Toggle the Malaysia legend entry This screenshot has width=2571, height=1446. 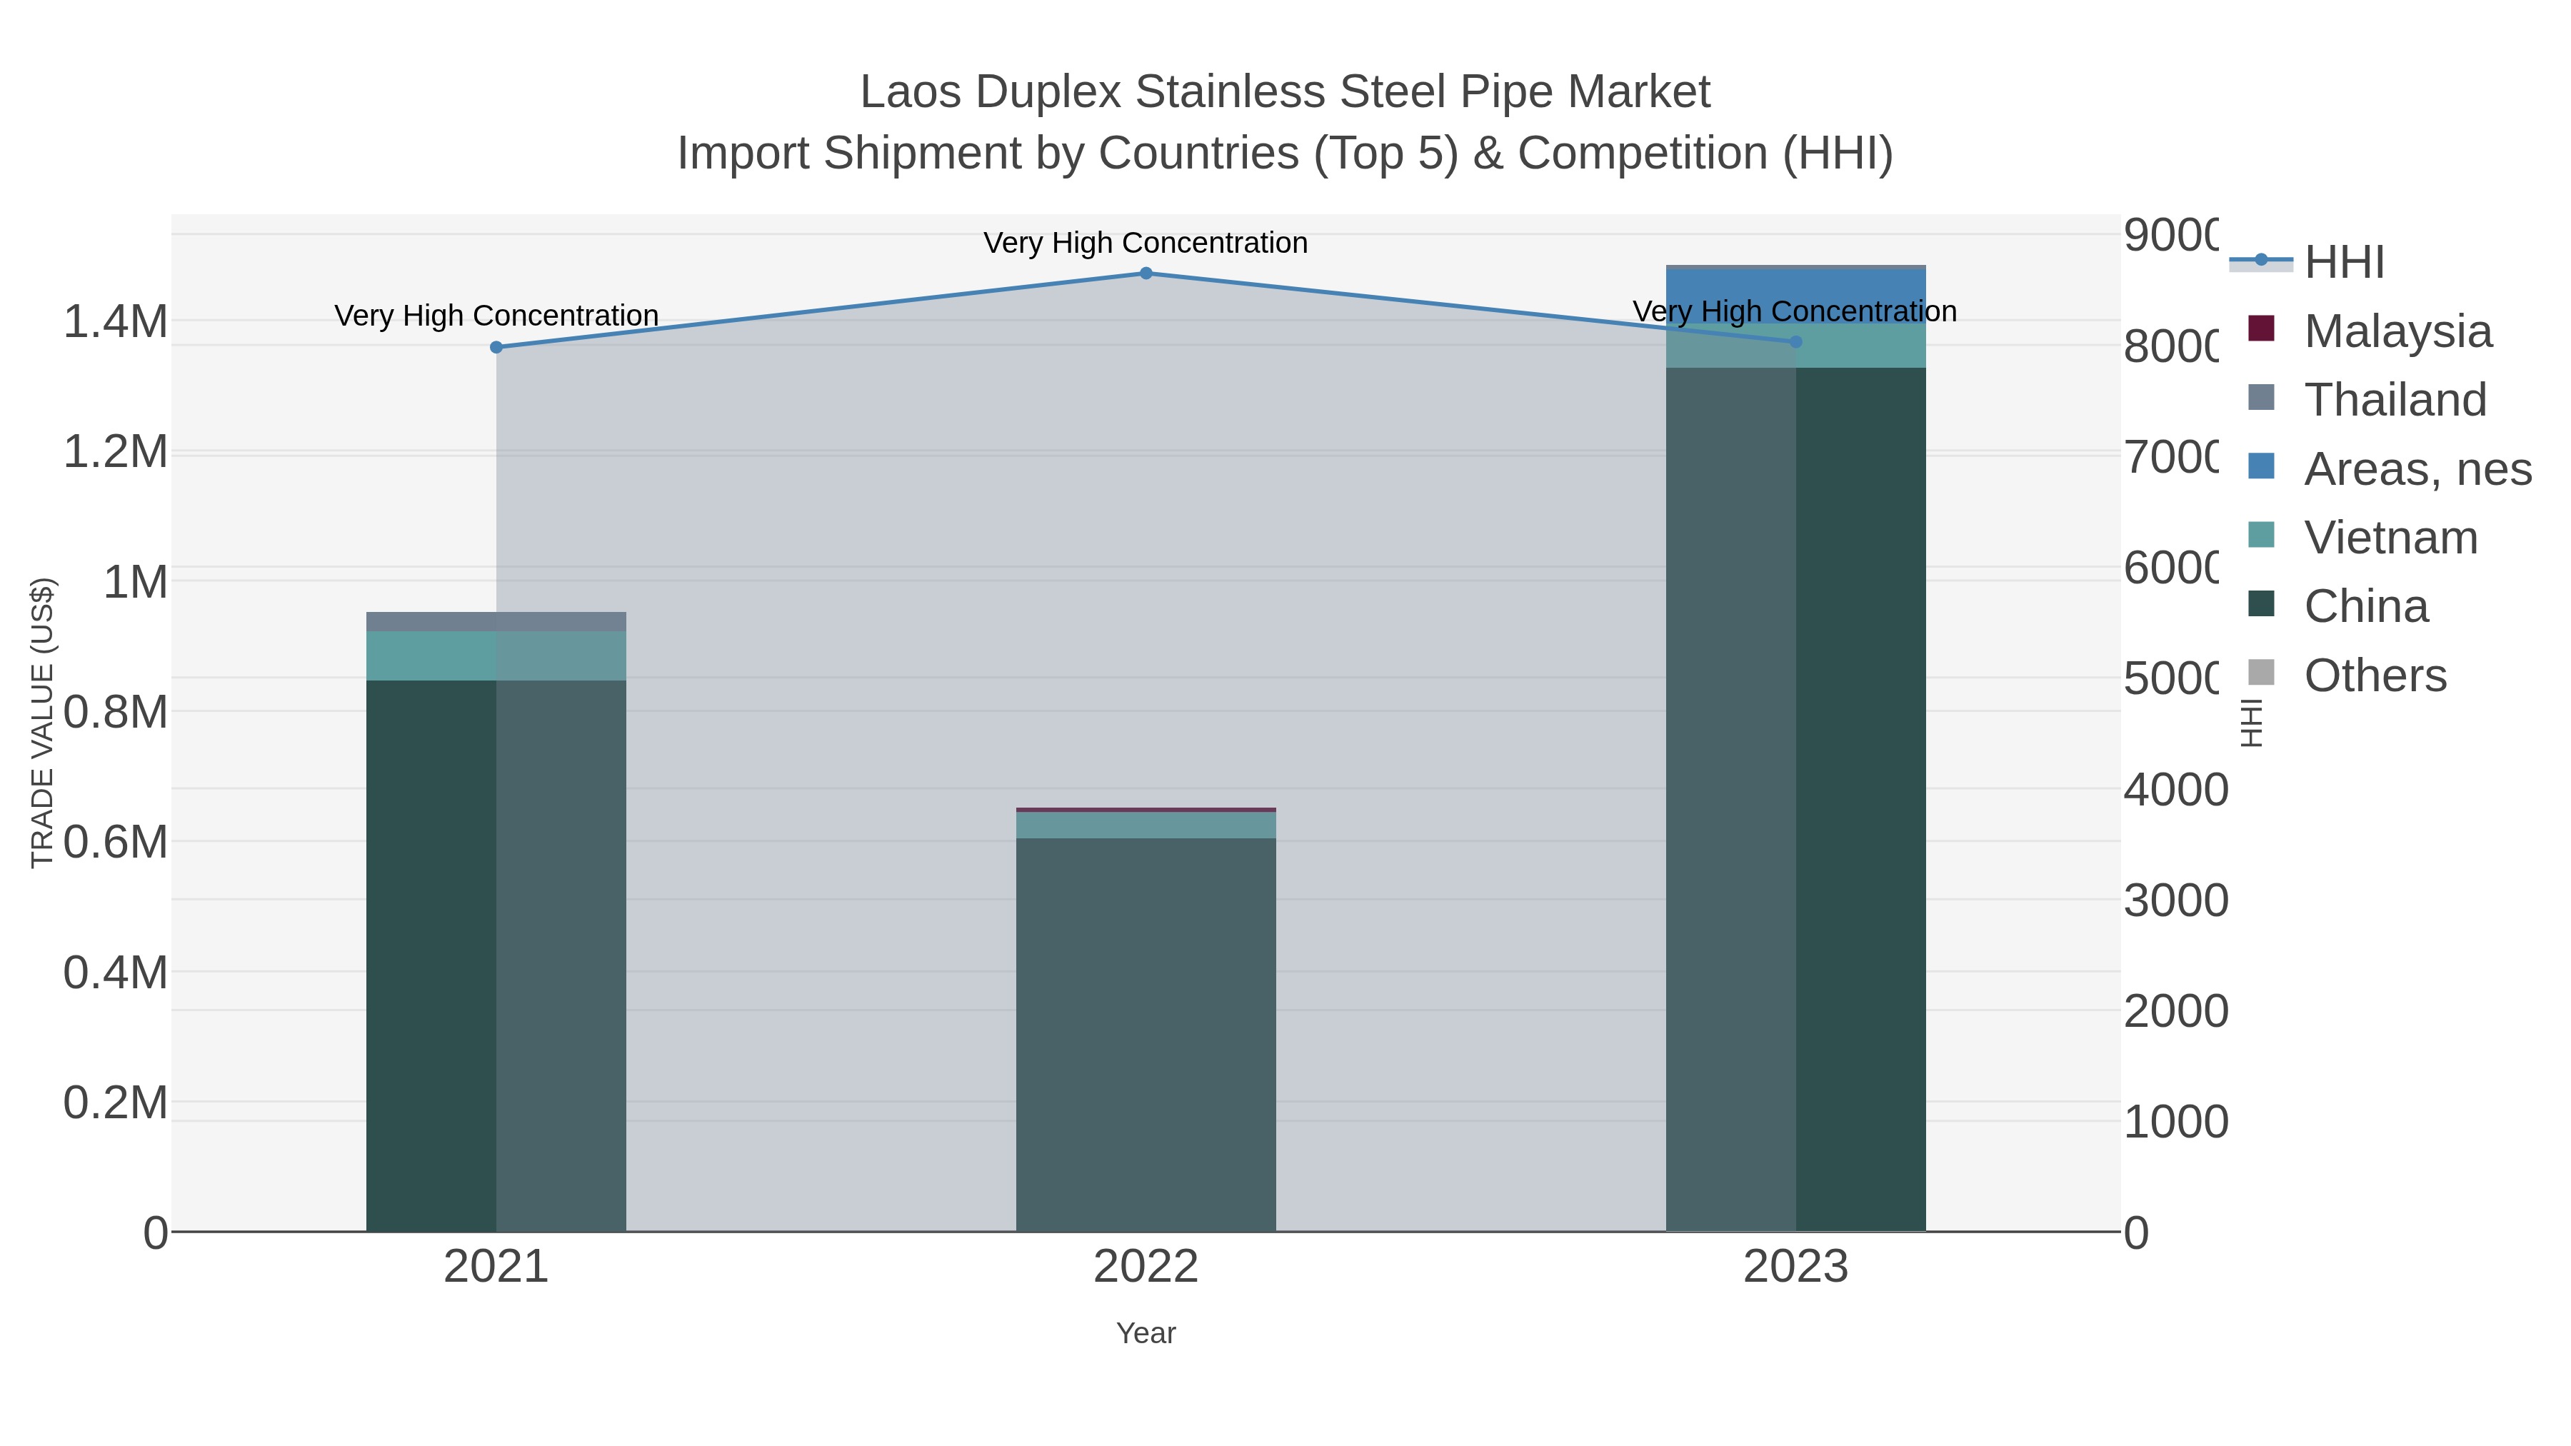coord(2370,331)
